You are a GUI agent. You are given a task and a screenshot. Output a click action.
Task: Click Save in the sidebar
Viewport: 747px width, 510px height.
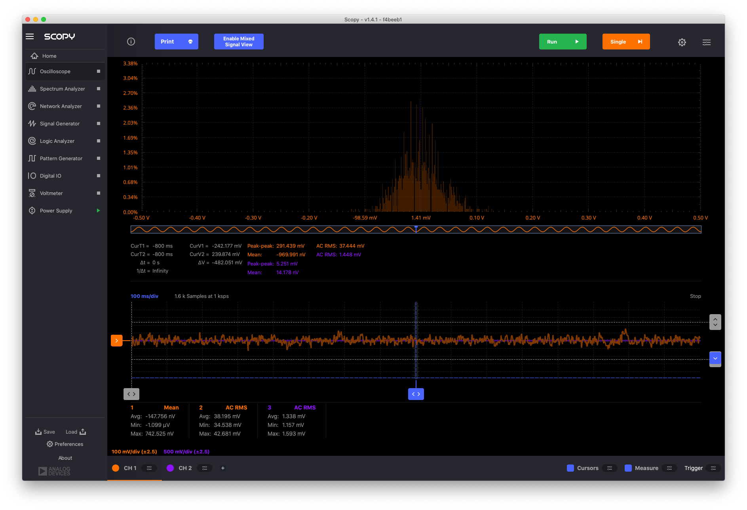(45, 432)
